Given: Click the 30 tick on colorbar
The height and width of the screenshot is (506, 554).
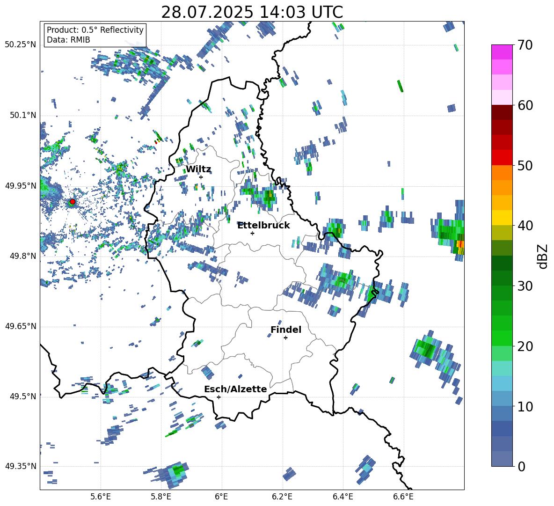Looking at the screenshot, I should coord(525,286).
